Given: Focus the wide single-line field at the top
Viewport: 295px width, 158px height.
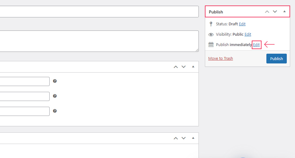Looking at the screenshot, I should [x=97, y=12].
